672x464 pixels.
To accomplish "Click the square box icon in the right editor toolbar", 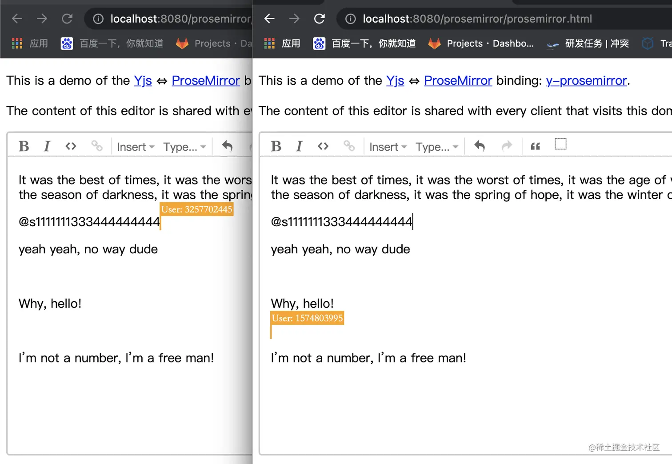I will click(x=561, y=144).
